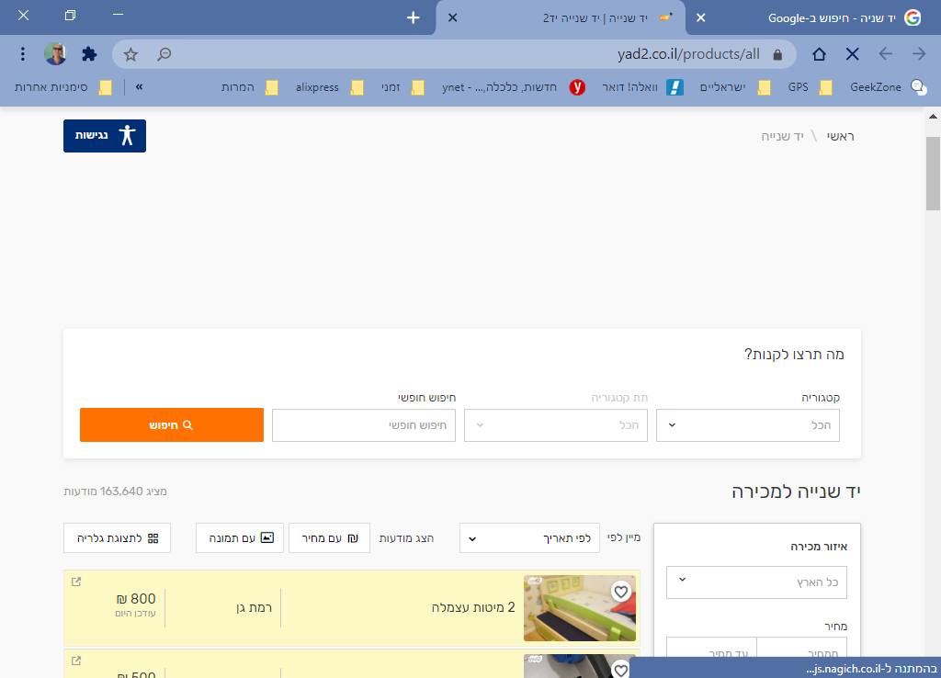Favorite the 2 beds listing heart icon

[x=621, y=592]
